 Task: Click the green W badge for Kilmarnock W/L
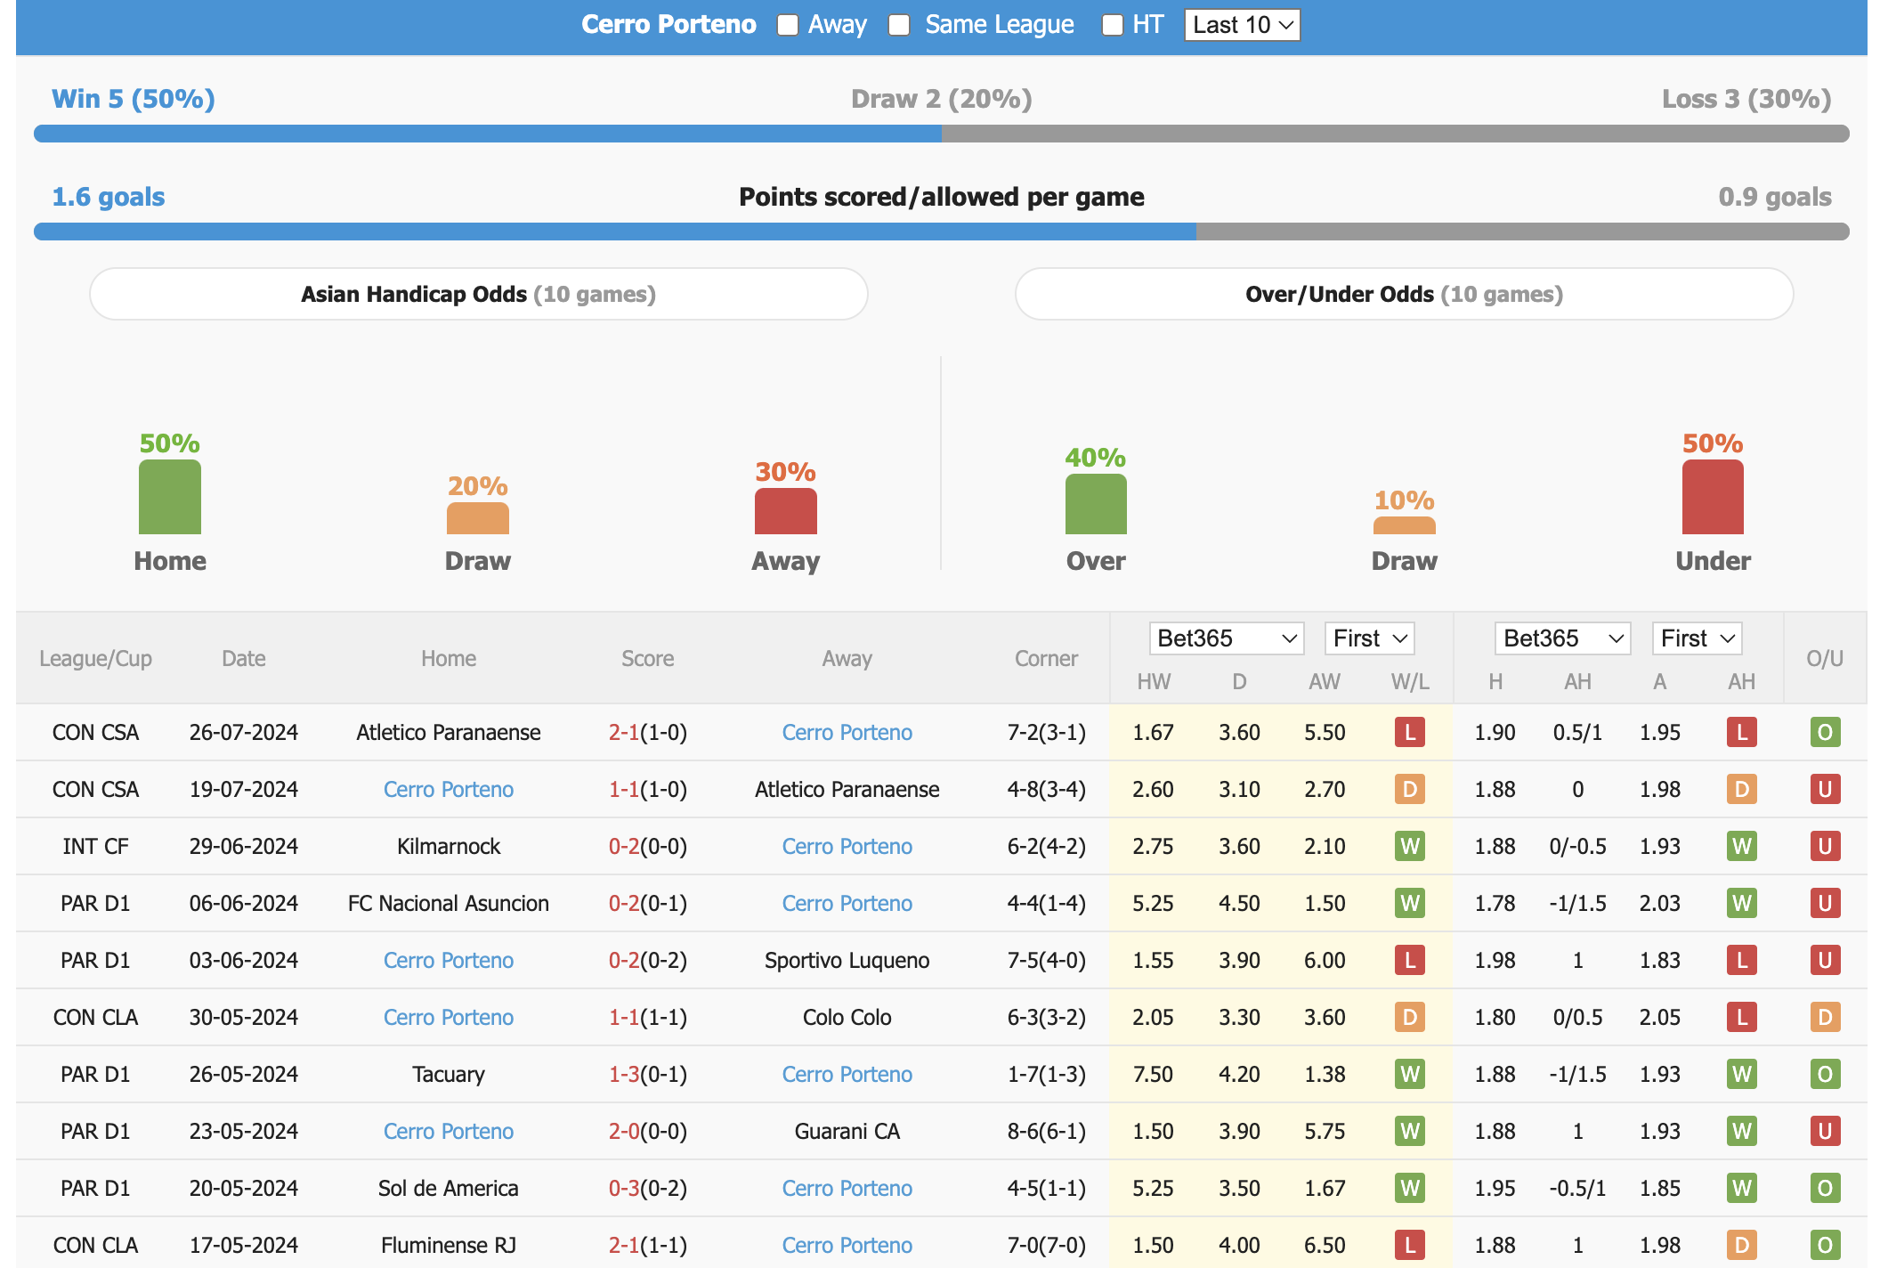point(1410,846)
